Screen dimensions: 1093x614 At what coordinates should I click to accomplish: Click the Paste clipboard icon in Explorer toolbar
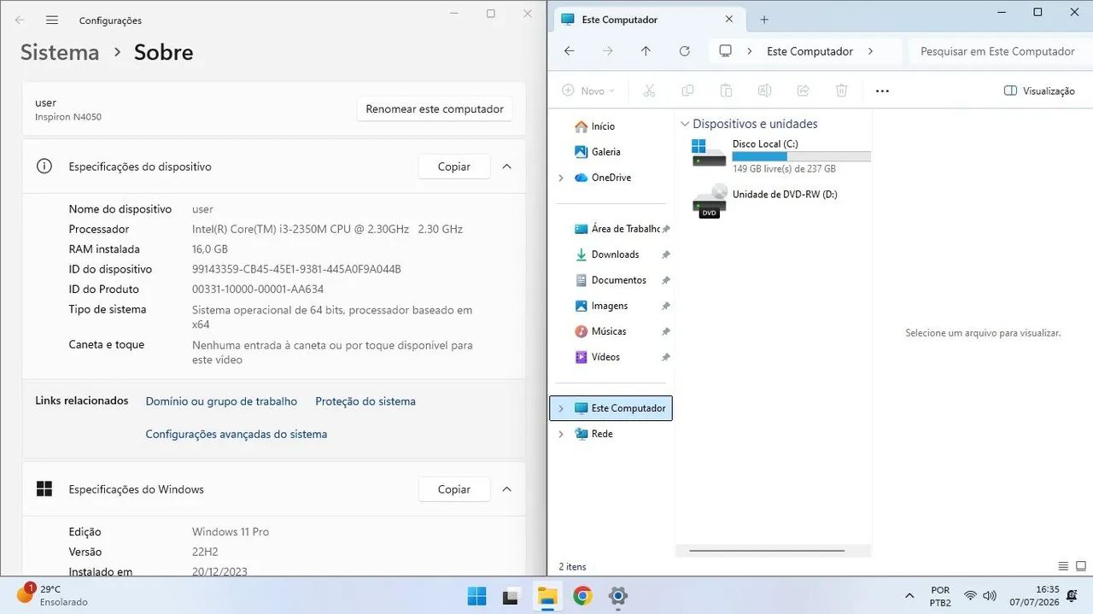click(726, 91)
